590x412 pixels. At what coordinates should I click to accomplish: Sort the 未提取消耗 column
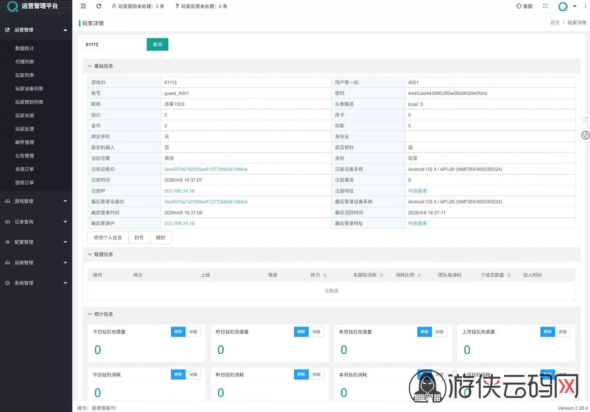[381, 275]
